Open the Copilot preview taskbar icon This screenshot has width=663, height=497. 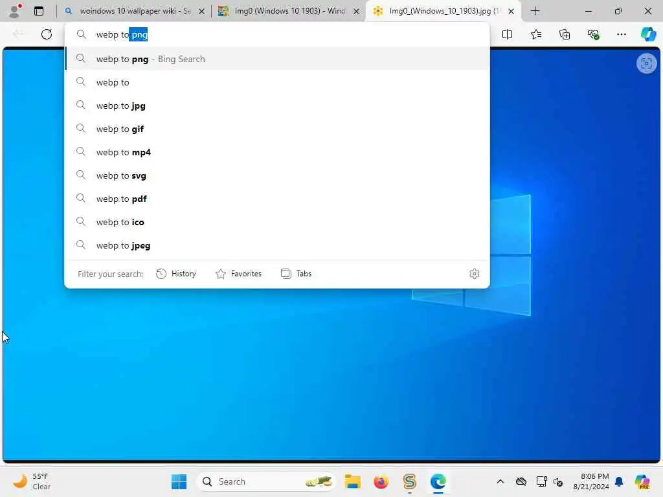[642, 481]
